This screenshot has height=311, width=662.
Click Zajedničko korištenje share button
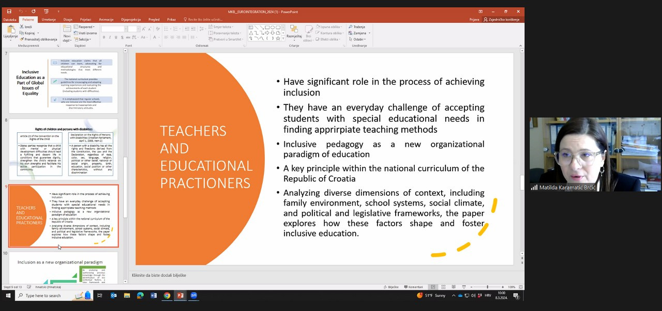point(501,20)
